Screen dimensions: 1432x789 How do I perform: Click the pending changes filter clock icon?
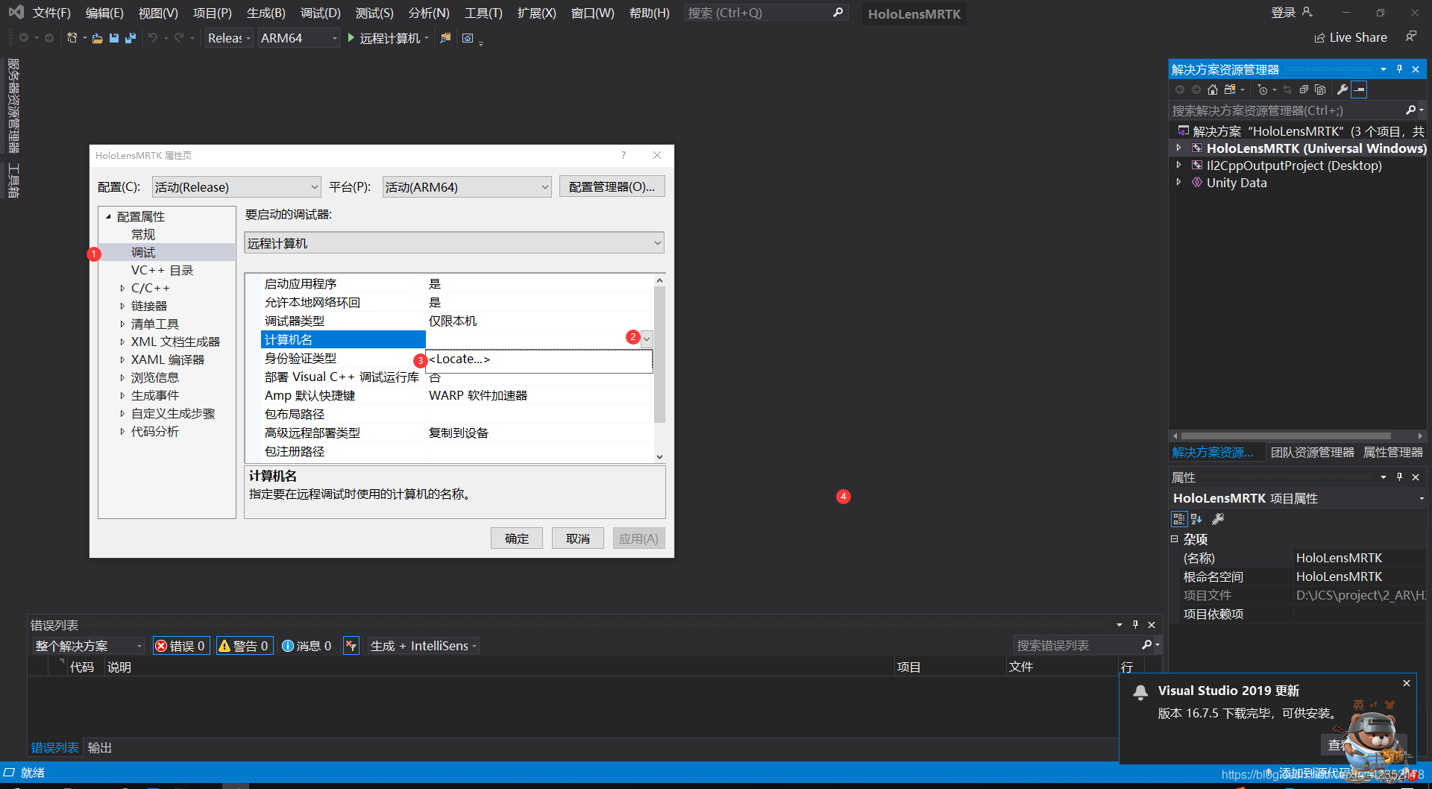(x=1263, y=89)
